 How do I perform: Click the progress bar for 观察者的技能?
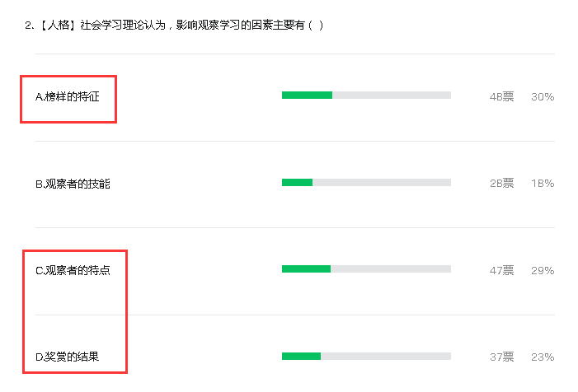pyautogui.click(x=366, y=182)
